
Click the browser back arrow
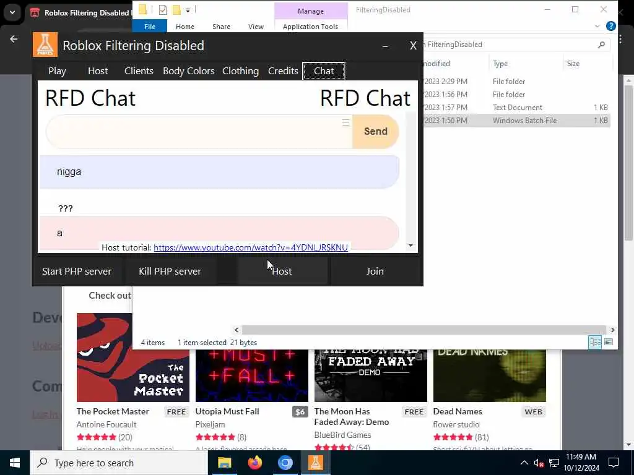pos(14,39)
